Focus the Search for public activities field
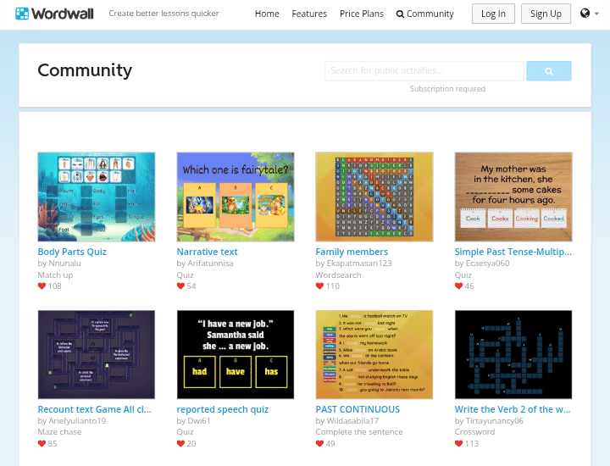The height and width of the screenshot is (466, 610). click(424, 71)
